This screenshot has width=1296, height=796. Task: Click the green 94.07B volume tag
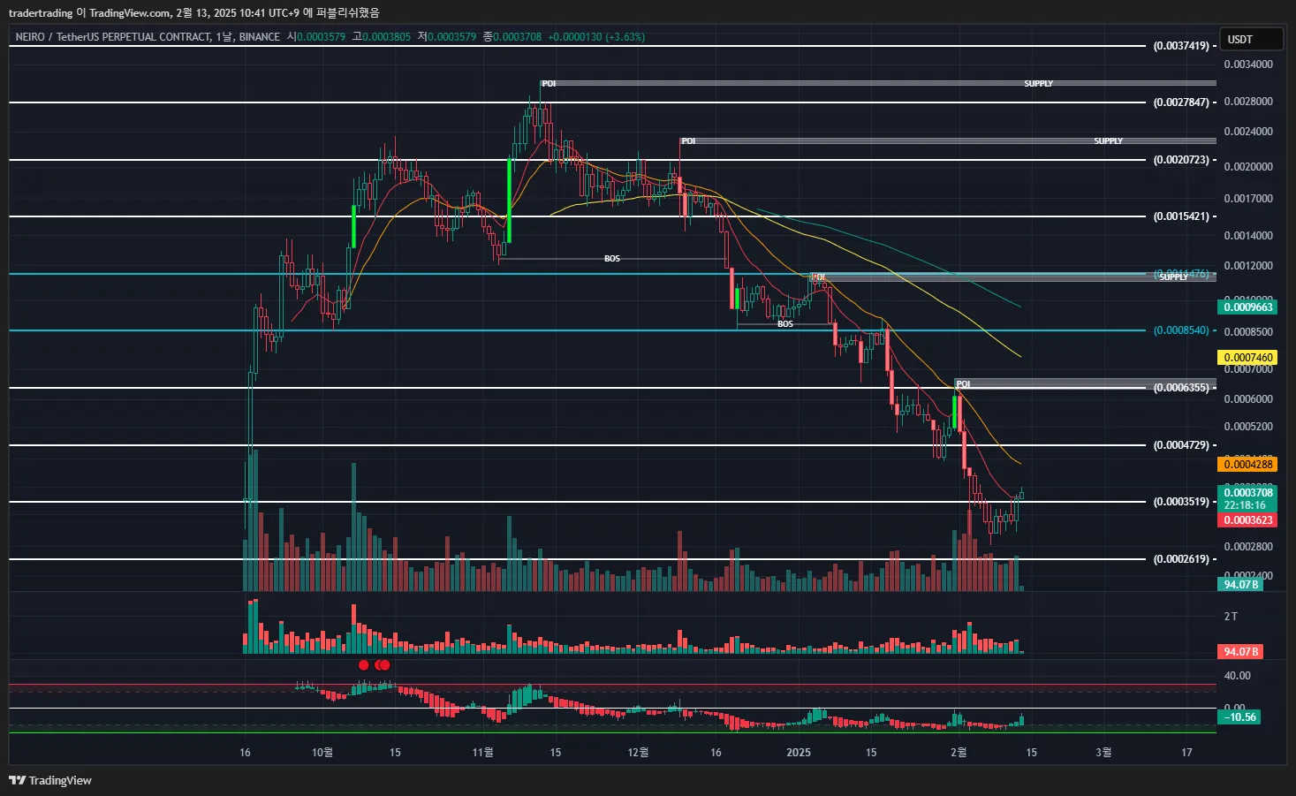pyautogui.click(x=1241, y=585)
